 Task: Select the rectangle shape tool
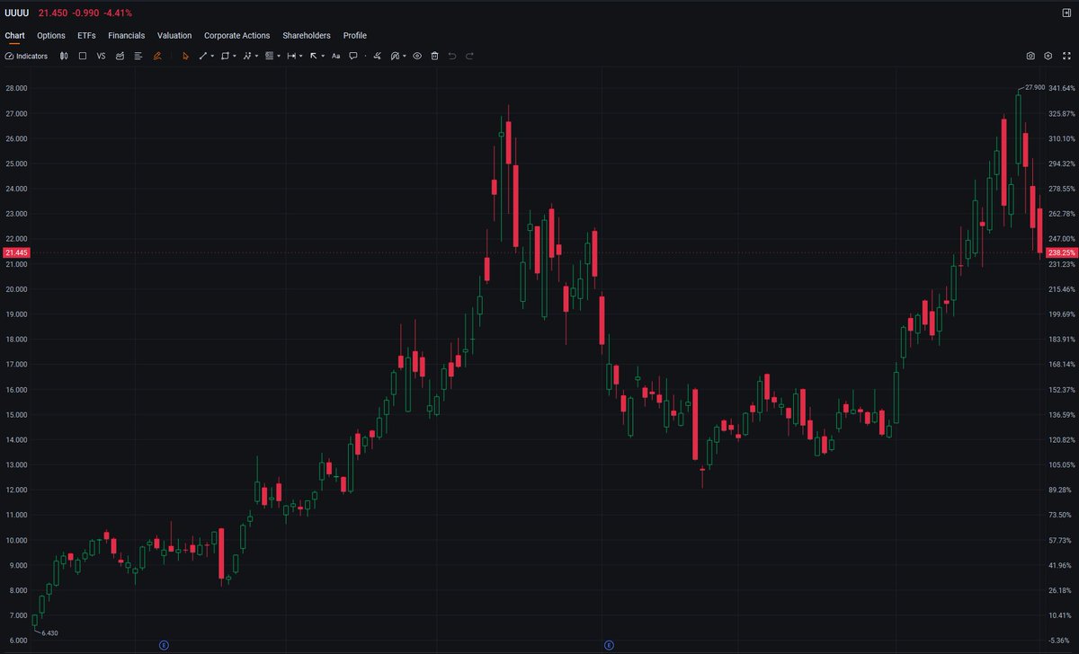(225, 56)
